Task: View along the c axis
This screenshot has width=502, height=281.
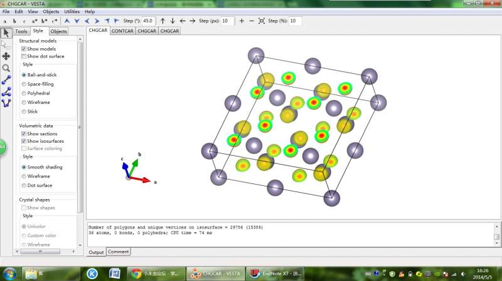Action: [x=24, y=21]
